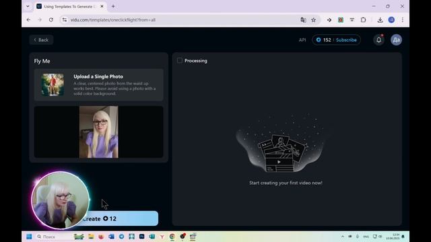Show hidden system tray icons

pyautogui.click(x=343, y=237)
